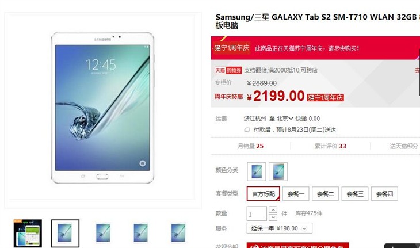Choose the 官方标配 package option

pyautogui.click(x=264, y=194)
